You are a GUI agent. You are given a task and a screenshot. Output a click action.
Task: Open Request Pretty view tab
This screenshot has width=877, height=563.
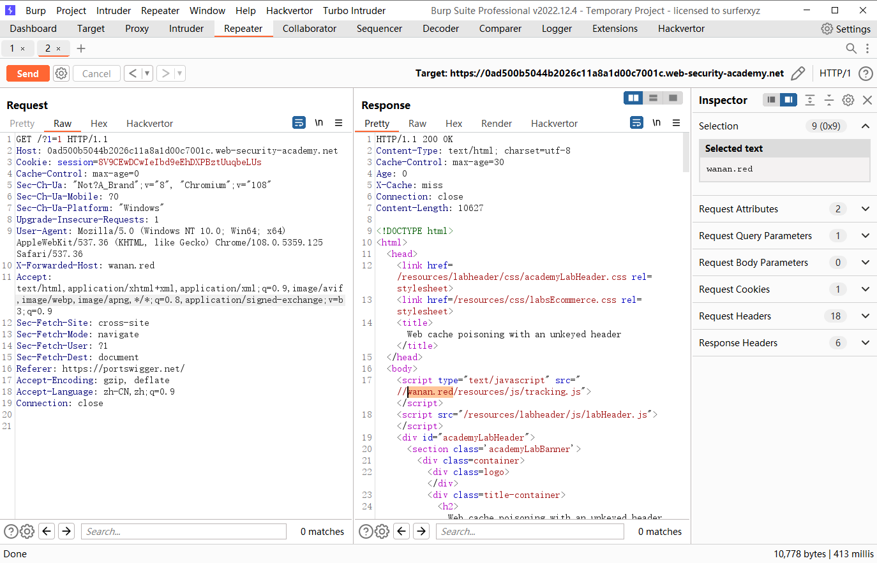(22, 123)
